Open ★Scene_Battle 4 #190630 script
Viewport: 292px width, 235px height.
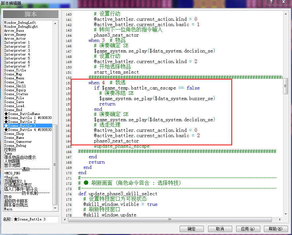[x=28, y=130]
